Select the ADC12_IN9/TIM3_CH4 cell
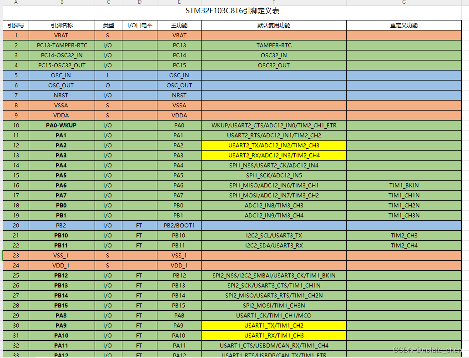The height and width of the screenshot is (358, 469). click(274, 216)
